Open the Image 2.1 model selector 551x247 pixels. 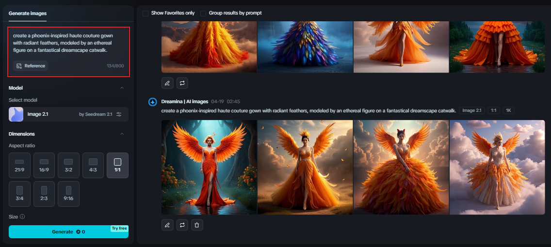(68, 114)
